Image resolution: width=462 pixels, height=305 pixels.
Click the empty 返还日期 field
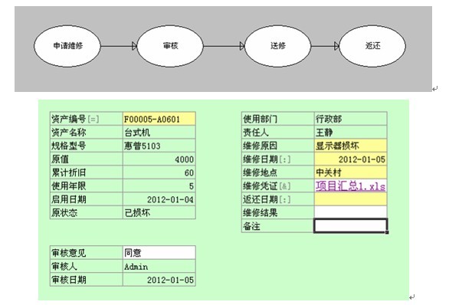pos(351,199)
